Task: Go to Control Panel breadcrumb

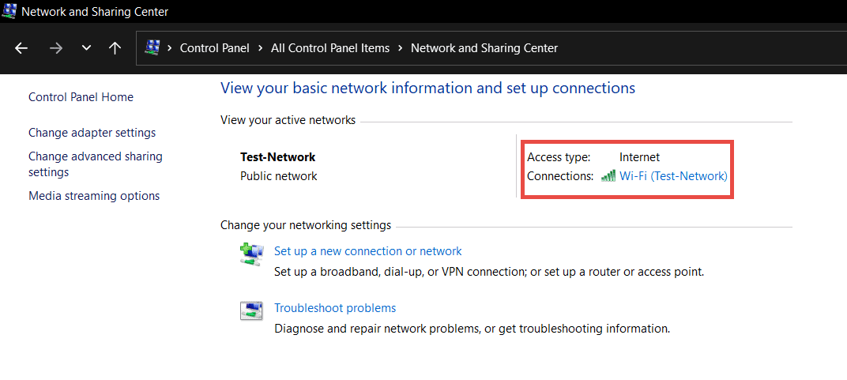Action: 214,48
